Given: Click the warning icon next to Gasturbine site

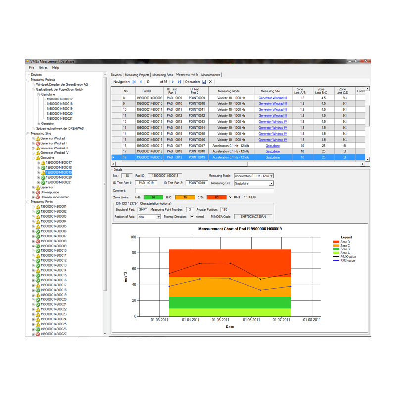Looking at the screenshot, I should 37,158.
